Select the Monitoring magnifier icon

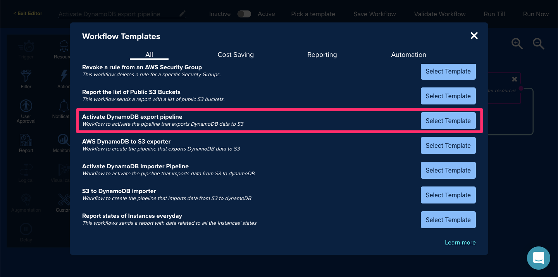tap(64, 140)
